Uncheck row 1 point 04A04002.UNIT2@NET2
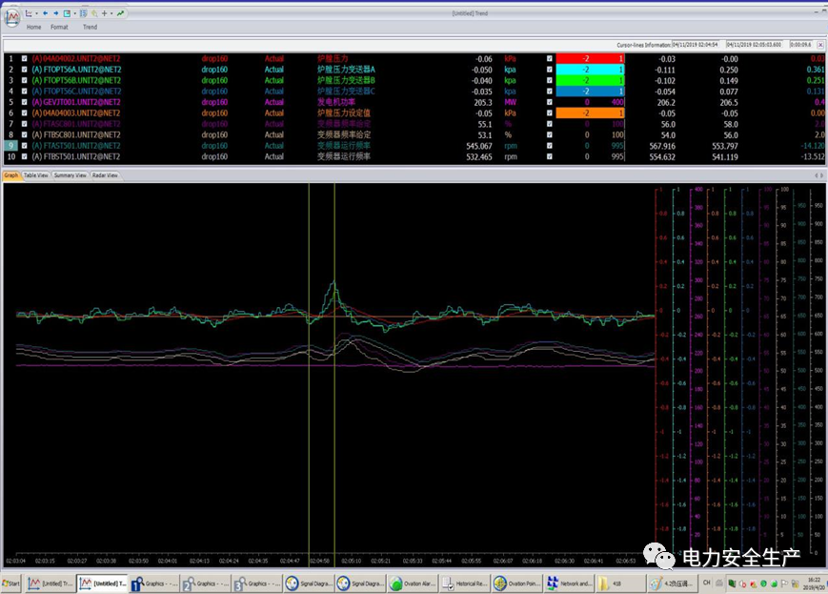Image resolution: width=828 pixels, height=594 pixels. coord(24,58)
